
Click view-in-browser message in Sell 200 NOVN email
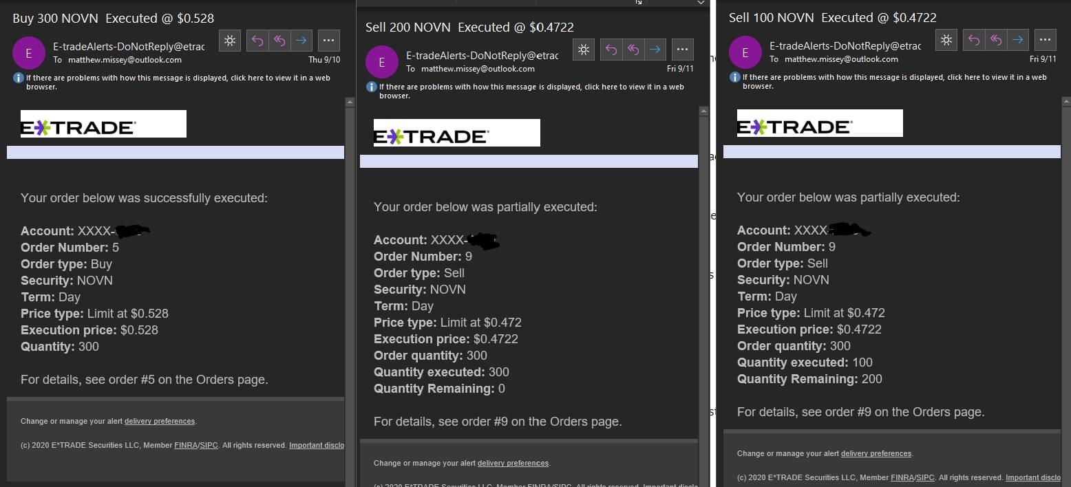point(531,91)
